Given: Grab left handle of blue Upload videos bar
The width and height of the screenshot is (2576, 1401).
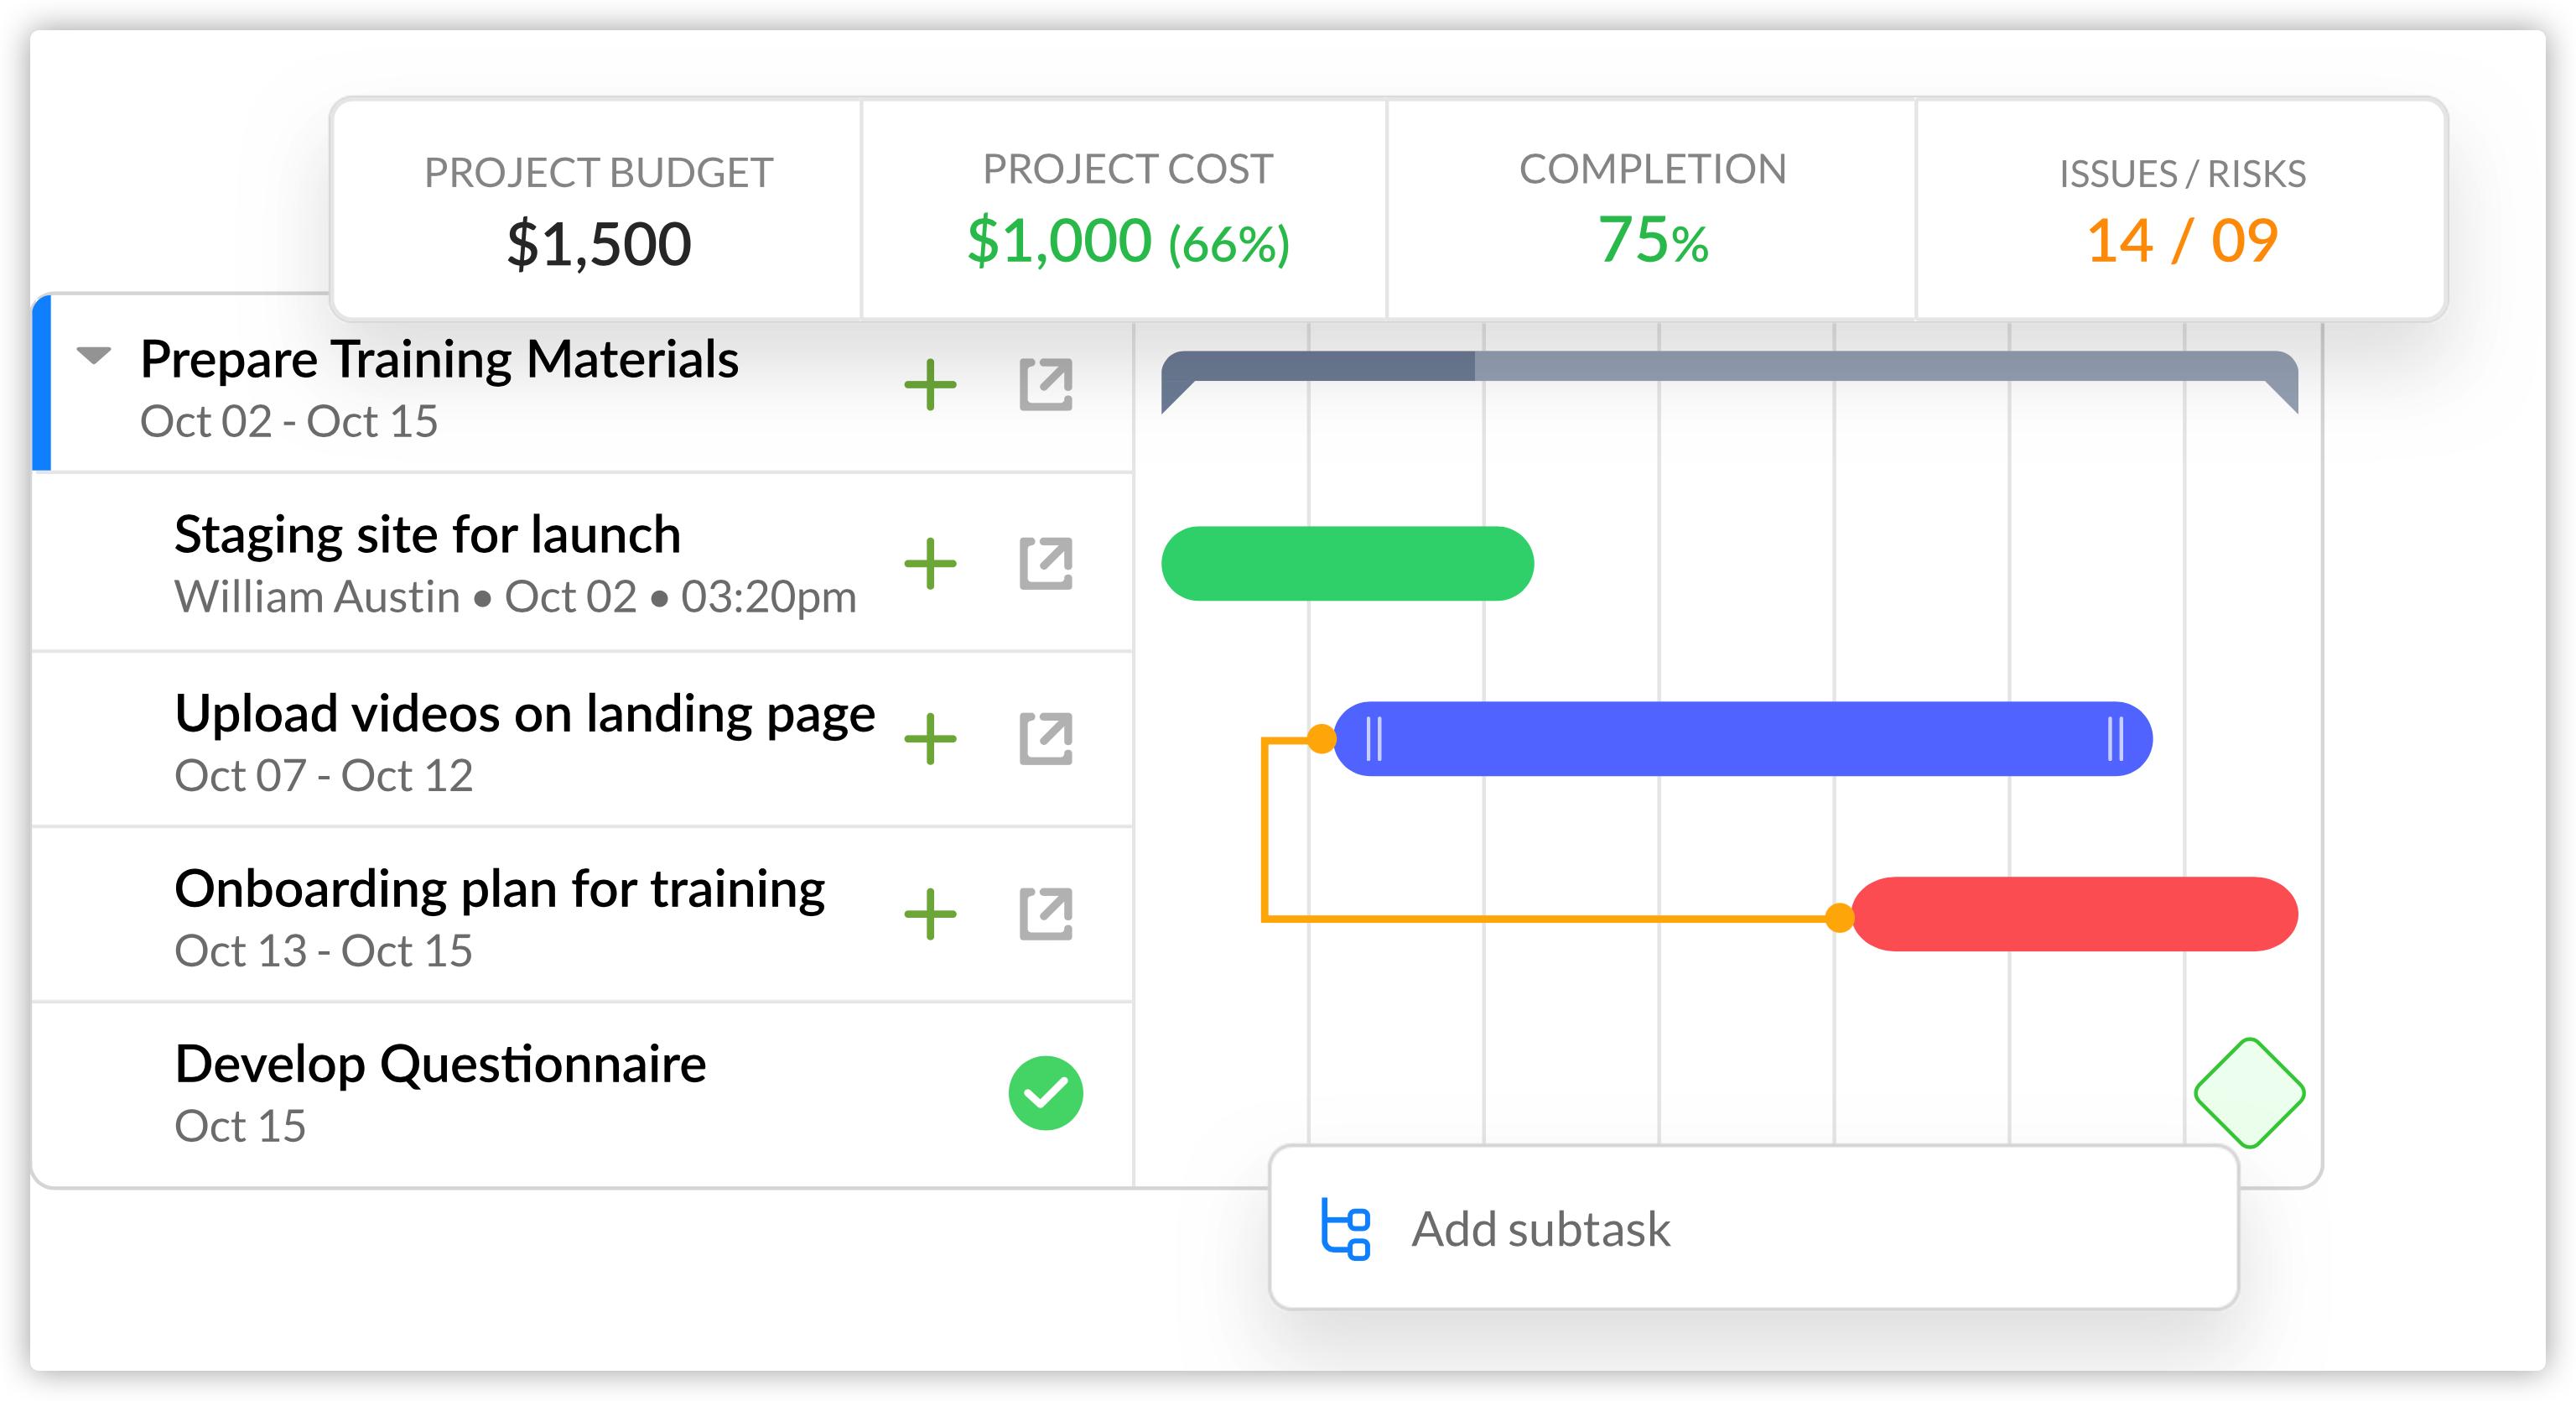Looking at the screenshot, I should pos(1374,738).
